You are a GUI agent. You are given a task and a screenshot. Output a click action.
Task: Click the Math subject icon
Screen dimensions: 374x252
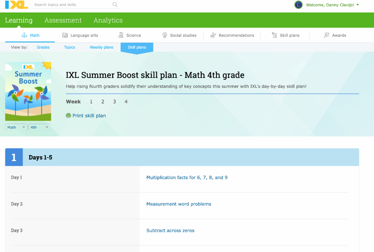[x=24, y=35]
